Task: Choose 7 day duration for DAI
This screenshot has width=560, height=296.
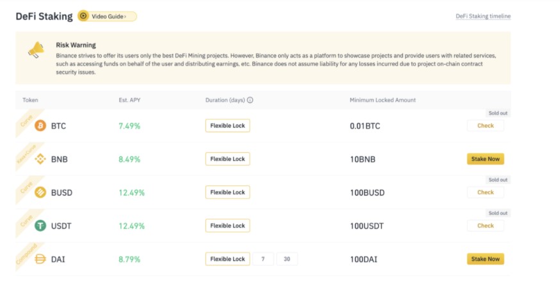Action: [263, 259]
